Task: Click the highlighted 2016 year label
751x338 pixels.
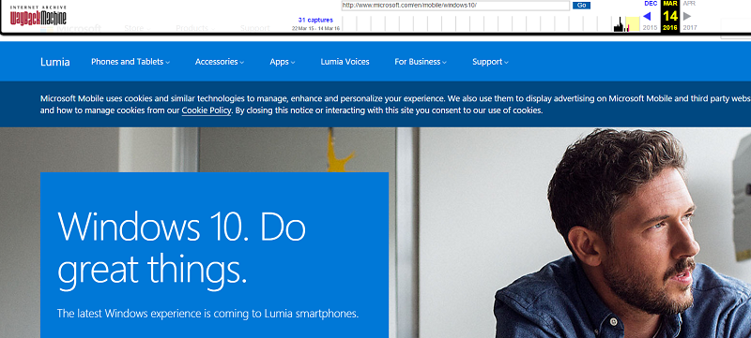Action: (670, 28)
